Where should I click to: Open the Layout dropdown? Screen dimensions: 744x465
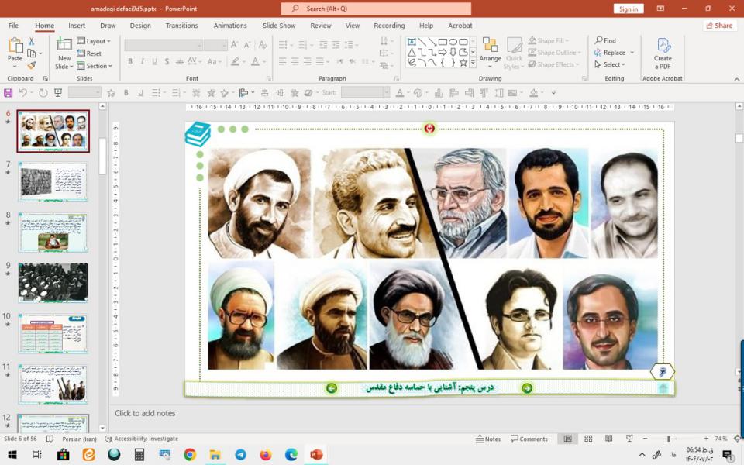coord(94,41)
